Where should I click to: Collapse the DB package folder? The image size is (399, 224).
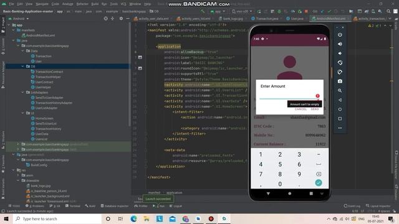click(x=22, y=67)
